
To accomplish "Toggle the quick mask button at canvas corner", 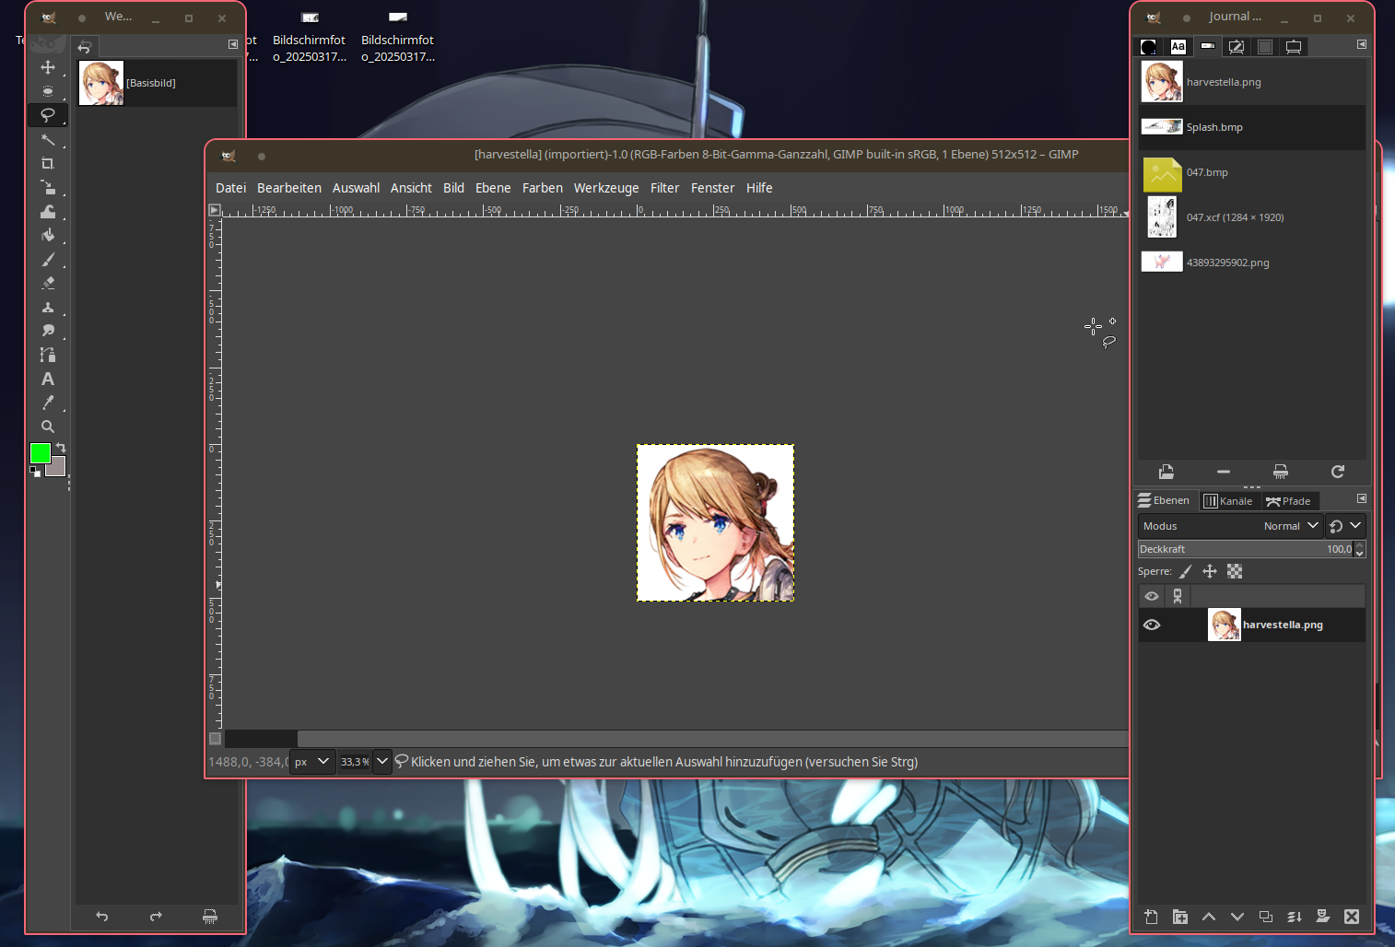I will click(x=215, y=739).
